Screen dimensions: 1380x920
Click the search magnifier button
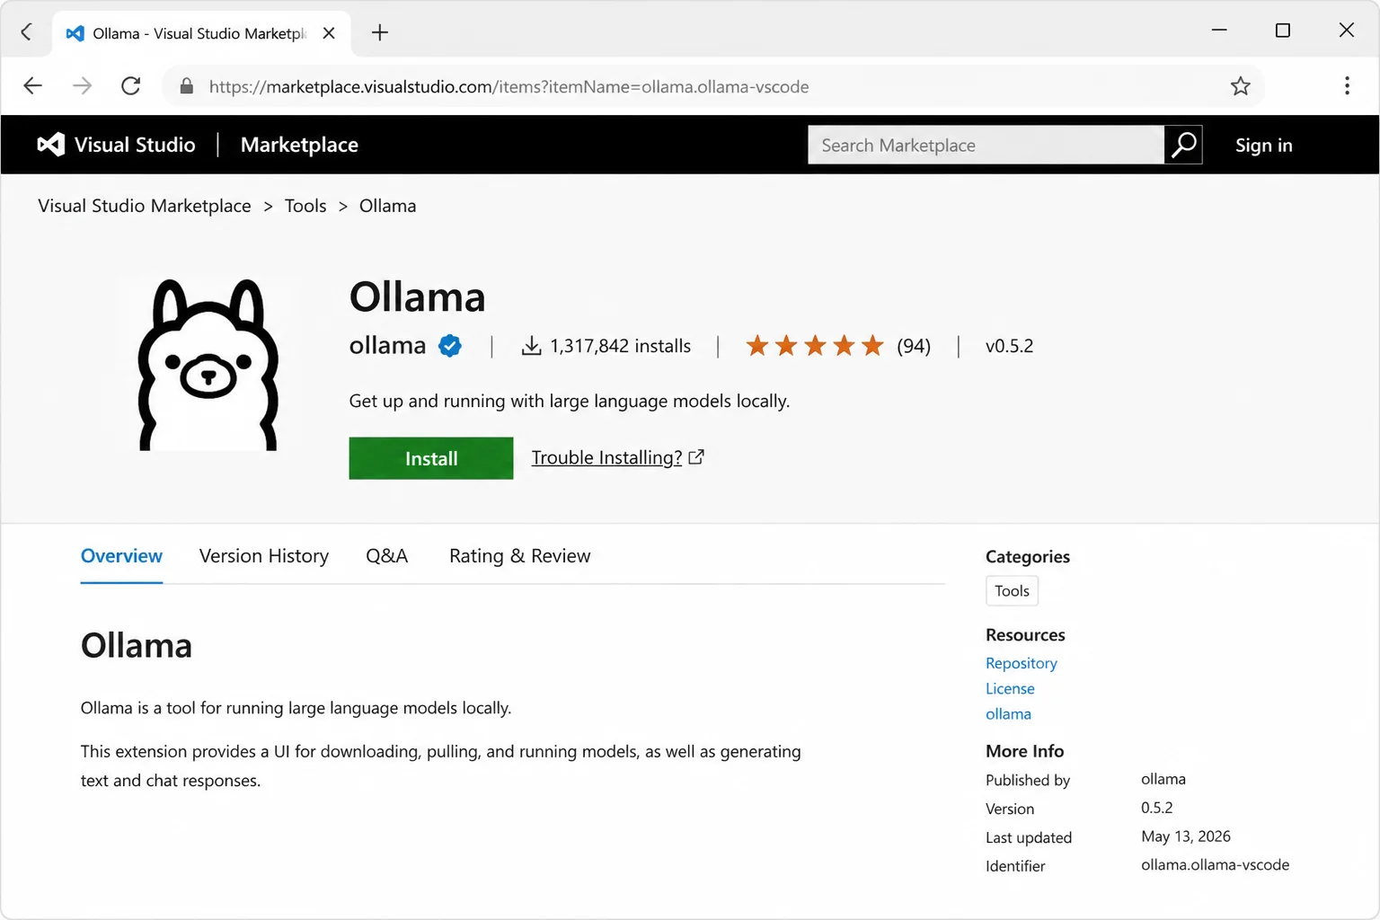(x=1183, y=145)
